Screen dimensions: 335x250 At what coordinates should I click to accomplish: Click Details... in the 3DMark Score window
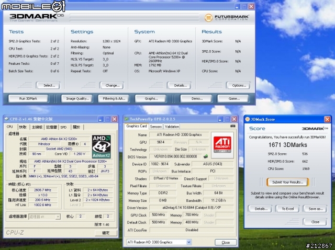(x=261, y=209)
